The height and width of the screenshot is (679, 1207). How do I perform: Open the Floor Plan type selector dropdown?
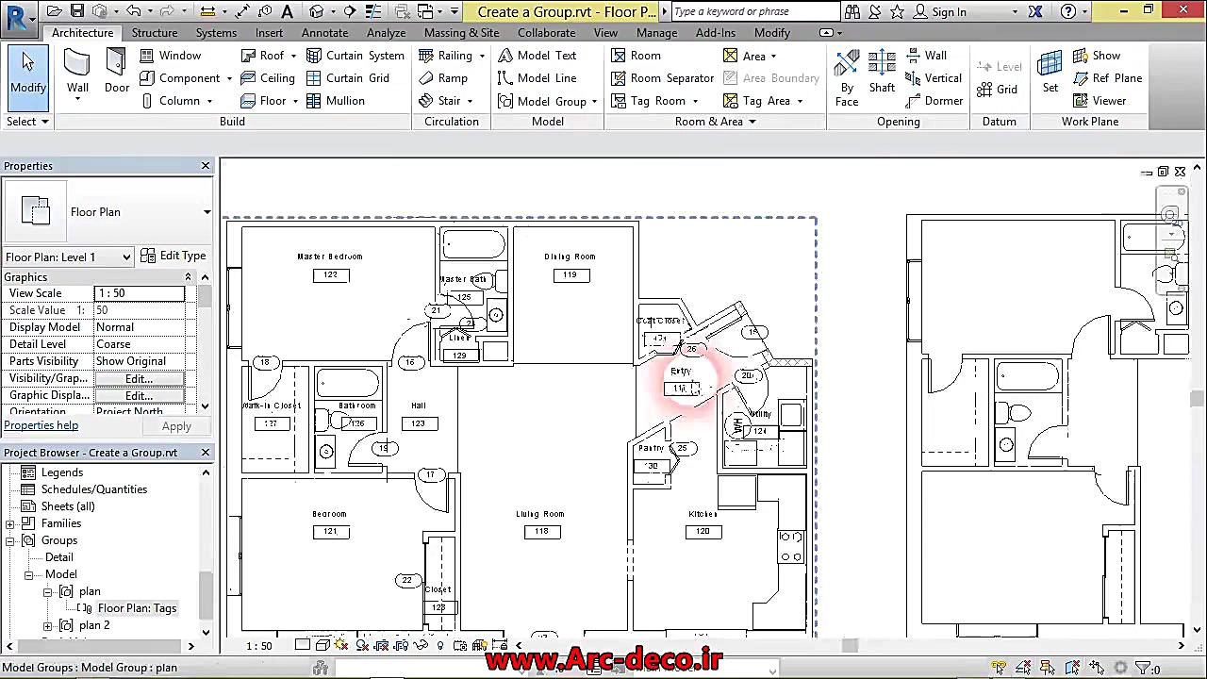(x=207, y=212)
